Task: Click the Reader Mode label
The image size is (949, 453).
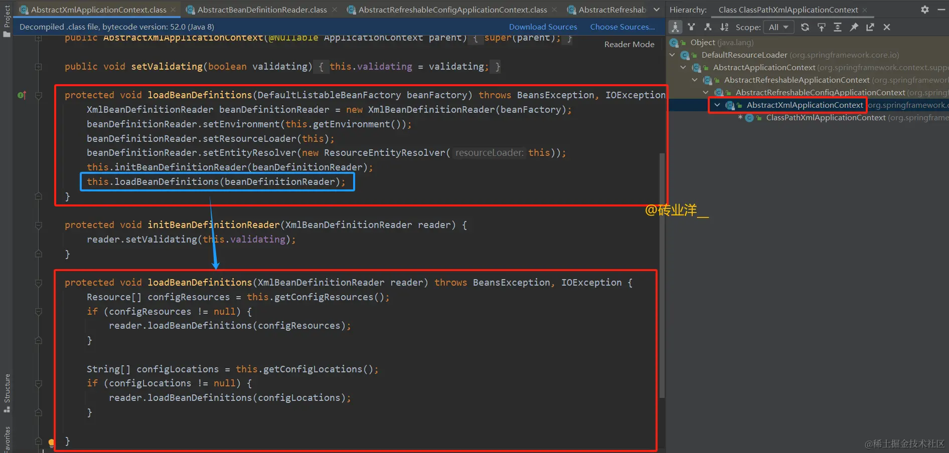Action: (x=629, y=45)
